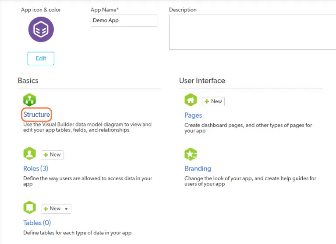Click the green Branding star icon
The image size is (336, 244).
[191, 154]
